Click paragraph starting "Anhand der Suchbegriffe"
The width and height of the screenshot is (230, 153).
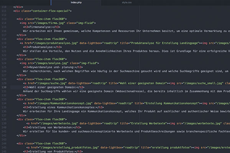pyautogui.click(x=126, y=91)
